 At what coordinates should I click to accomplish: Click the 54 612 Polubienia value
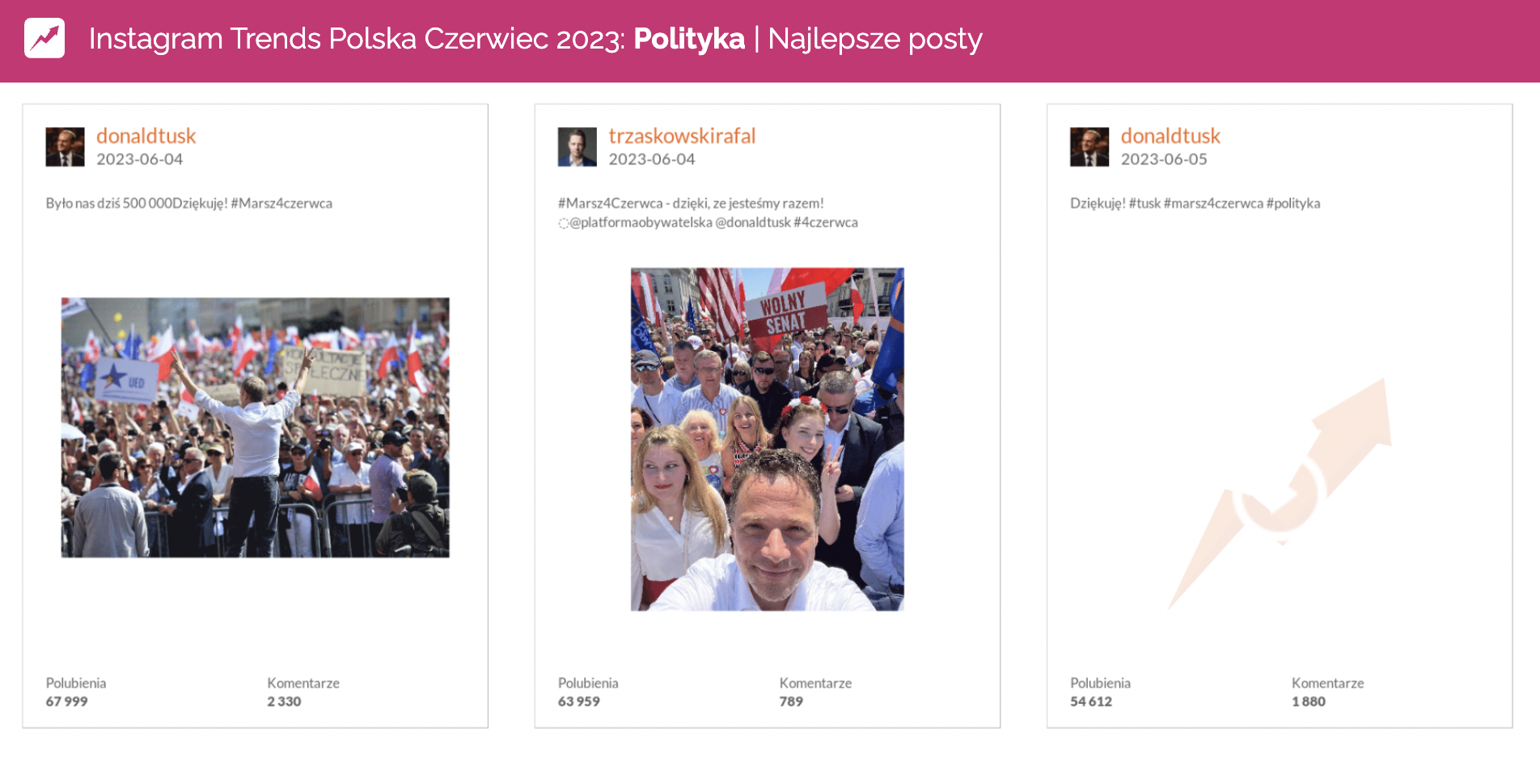1091,702
